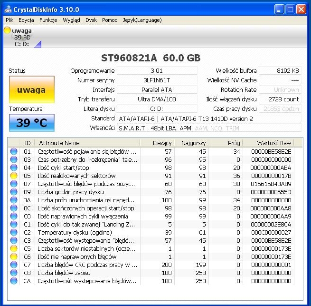
Task: Open the Dysk menu
Action: click(91, 20)
